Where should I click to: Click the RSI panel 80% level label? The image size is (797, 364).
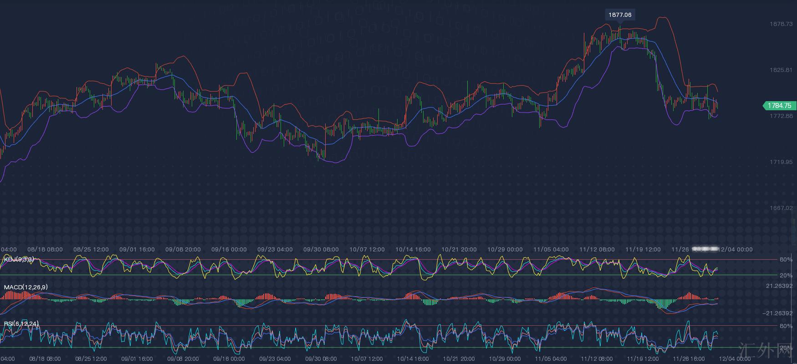click(786, 326)
